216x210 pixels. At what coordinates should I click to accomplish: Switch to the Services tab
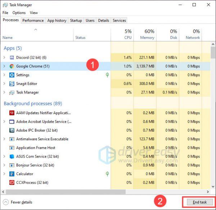pyautogui.click(x=119, y=20)
